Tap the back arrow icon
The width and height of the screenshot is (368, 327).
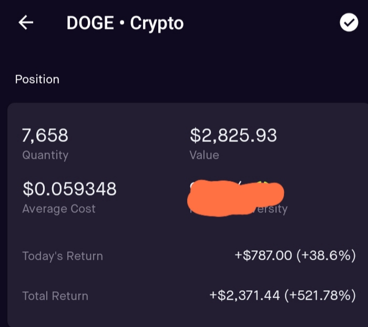pyautogui.click(x=26, y=23)
